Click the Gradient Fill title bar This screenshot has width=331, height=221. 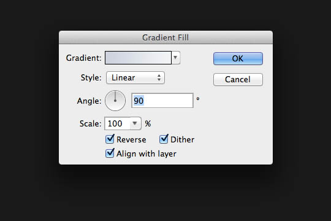tap(165, 37)
